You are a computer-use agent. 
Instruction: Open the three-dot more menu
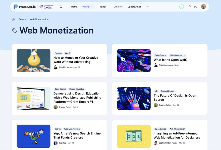coord(147,7)
